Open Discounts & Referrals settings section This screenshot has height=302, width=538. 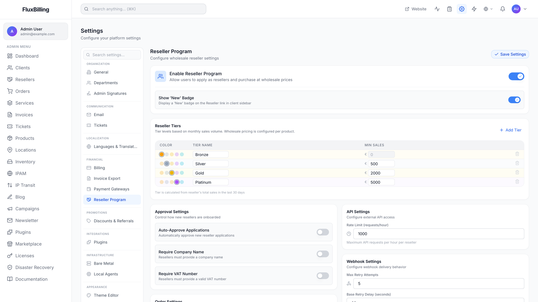112,221
